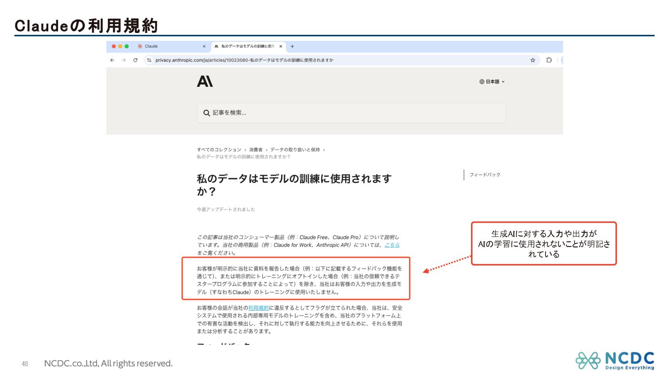669x376 pixels.
Task: Jump to フィードバック section in sidebar
Action: click(485, 175)
